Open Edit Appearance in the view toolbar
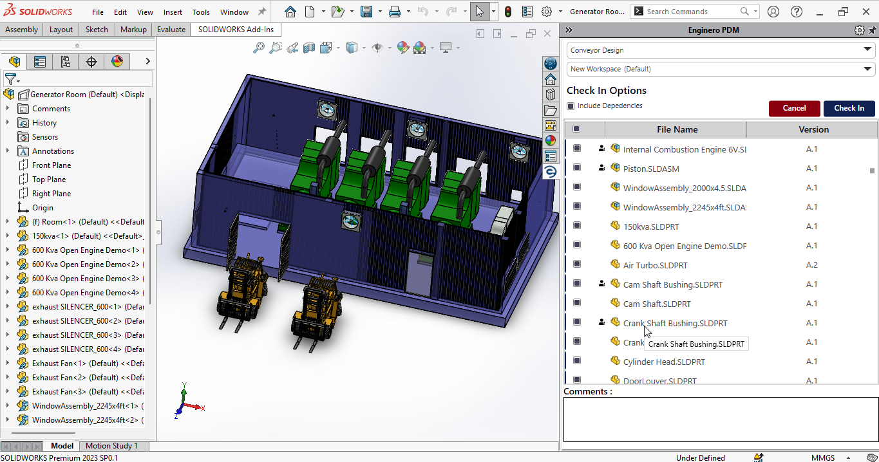Screen dimensions: 879x462 pyautogui.click(x=403, y=48)
